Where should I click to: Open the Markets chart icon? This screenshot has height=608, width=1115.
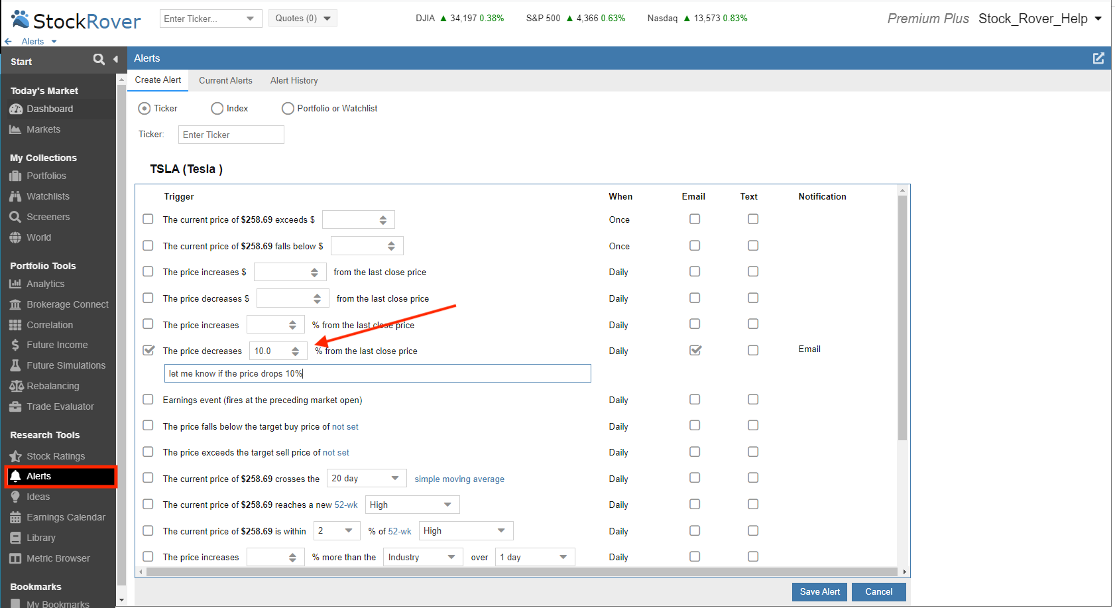[x=15, y=129]
